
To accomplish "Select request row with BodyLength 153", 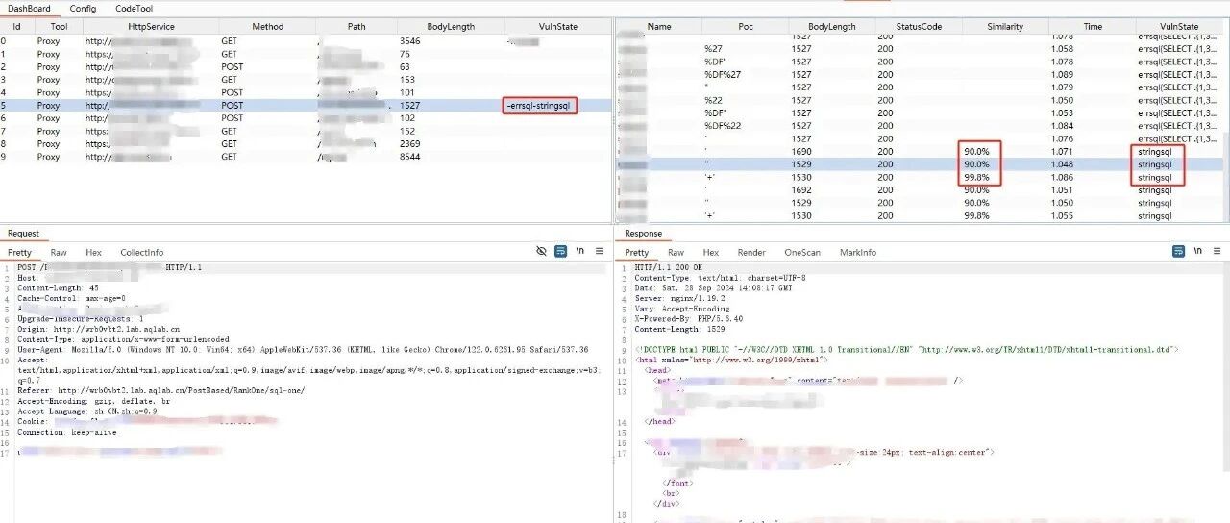I will coord(306,80).
